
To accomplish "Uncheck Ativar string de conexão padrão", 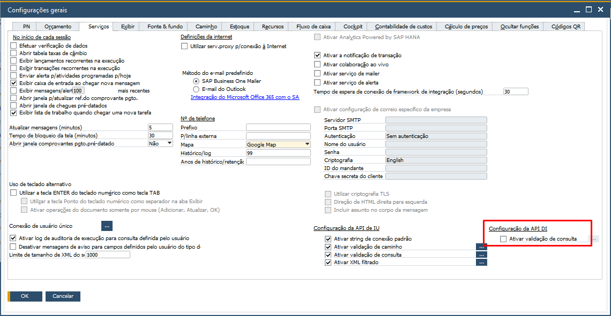I will 328,239.
